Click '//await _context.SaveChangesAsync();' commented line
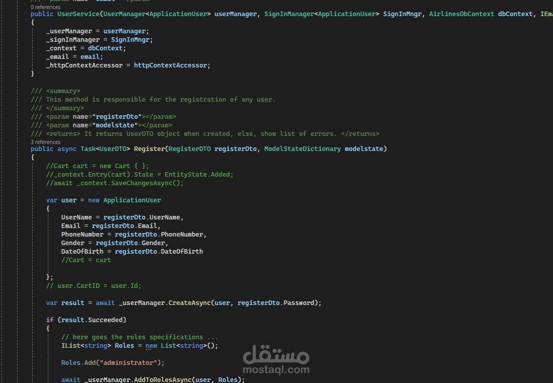 click(x=115, y=183)
